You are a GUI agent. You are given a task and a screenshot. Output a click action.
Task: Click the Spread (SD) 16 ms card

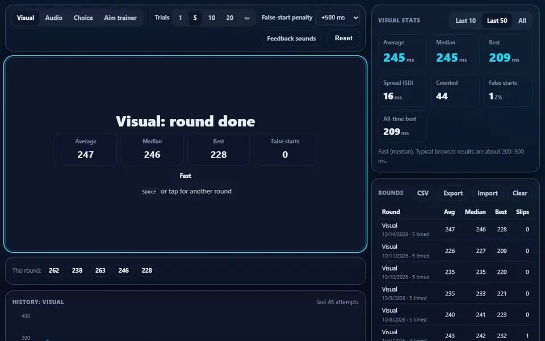(x=402, y=90)
